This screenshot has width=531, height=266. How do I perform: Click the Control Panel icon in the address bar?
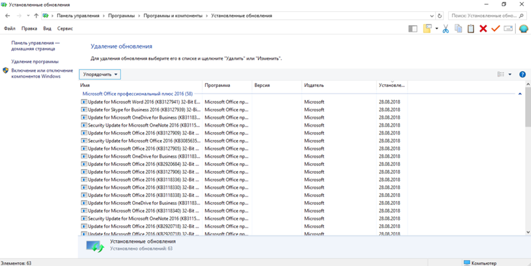point(45,16)
